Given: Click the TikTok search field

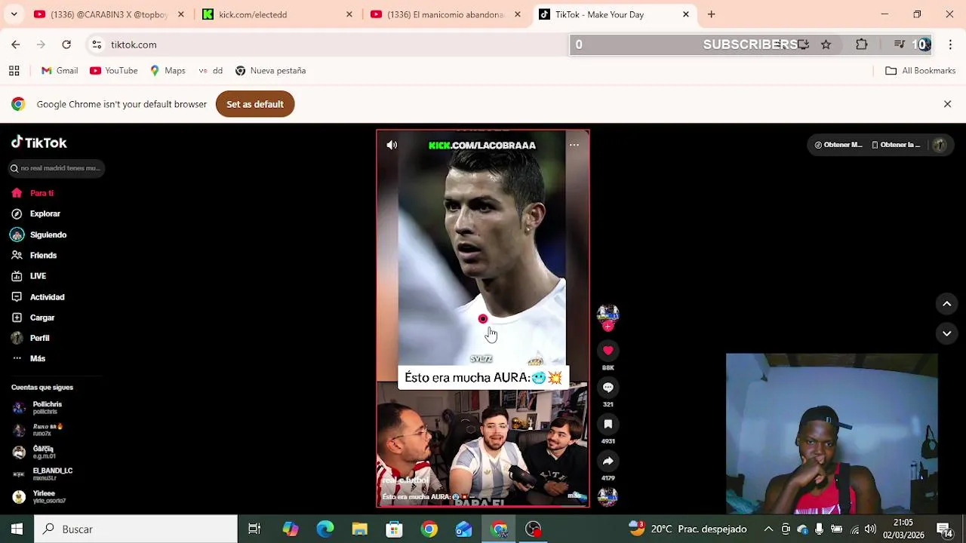Looking at the screenshot, I should pyautogui.click(x=57, y=168).
